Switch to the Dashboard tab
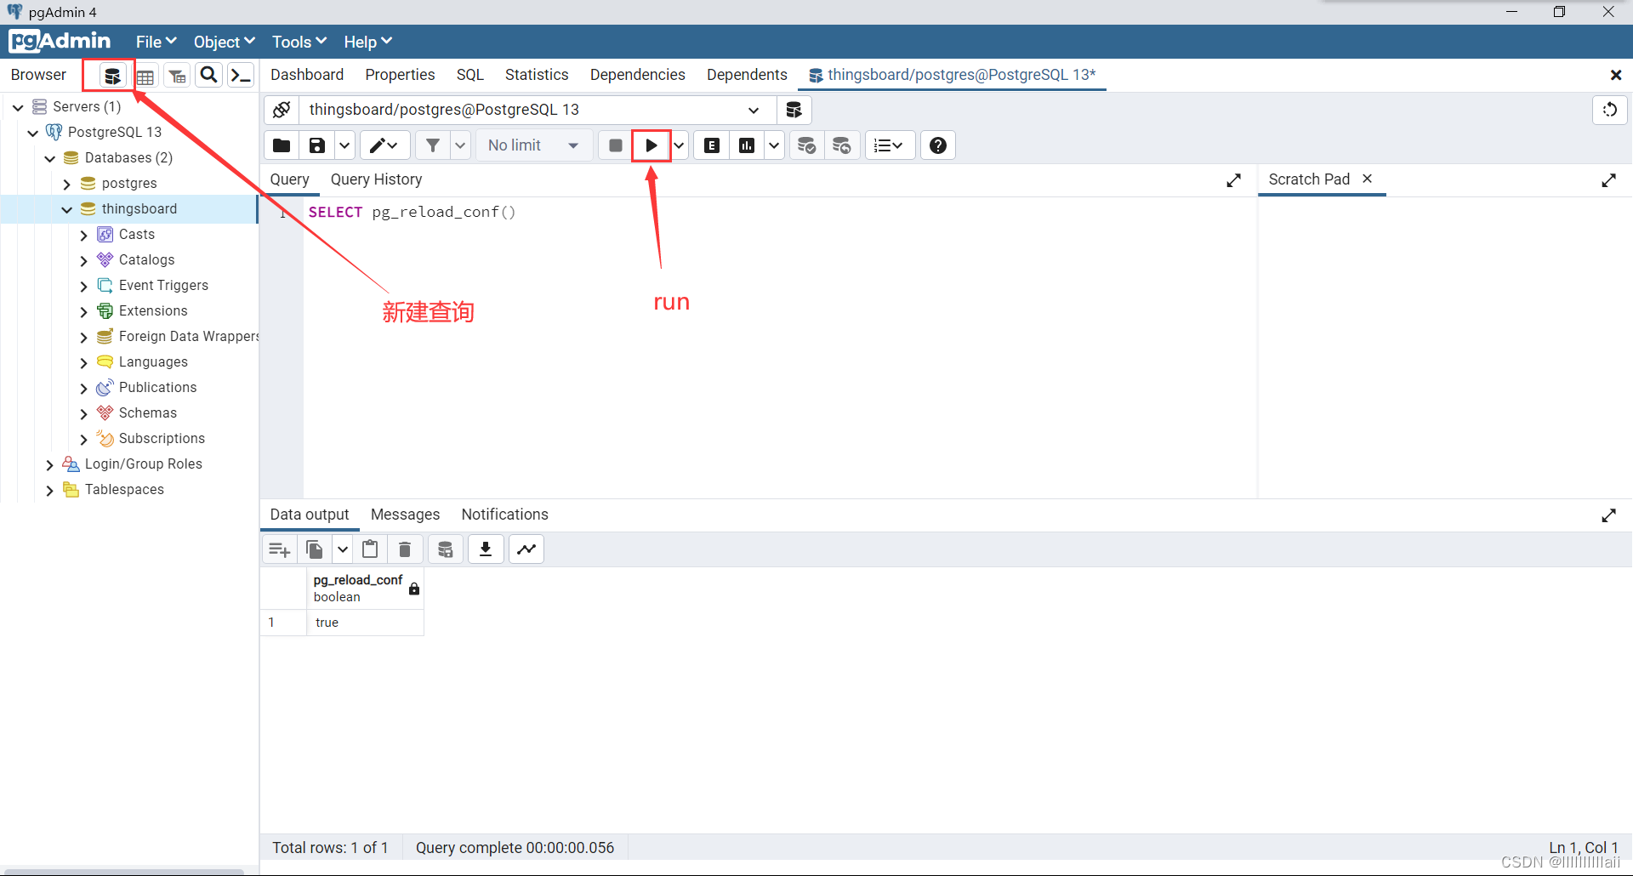This screenshot has height=876, width=1633. pyautogui.click(x=307, y=75)
